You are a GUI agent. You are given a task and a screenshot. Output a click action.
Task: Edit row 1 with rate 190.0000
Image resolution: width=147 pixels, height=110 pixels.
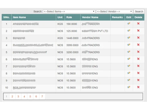pos(129,23)
